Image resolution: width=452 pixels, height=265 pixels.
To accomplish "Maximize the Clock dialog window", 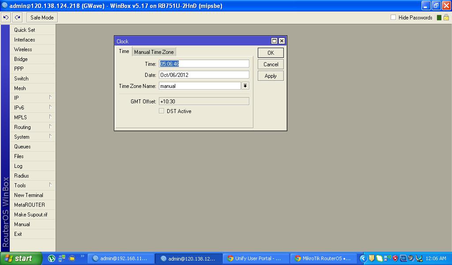I will coord(274,41).
